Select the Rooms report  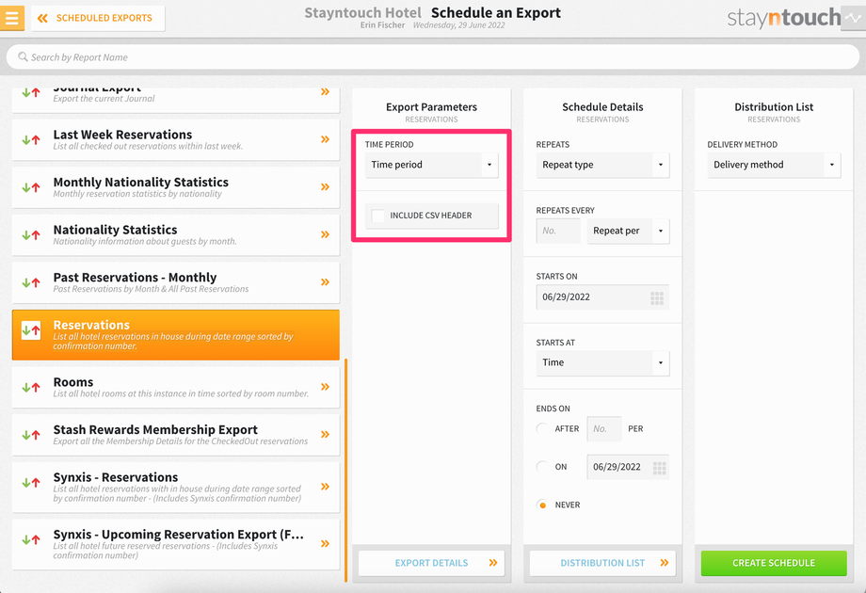pos(176,387)
